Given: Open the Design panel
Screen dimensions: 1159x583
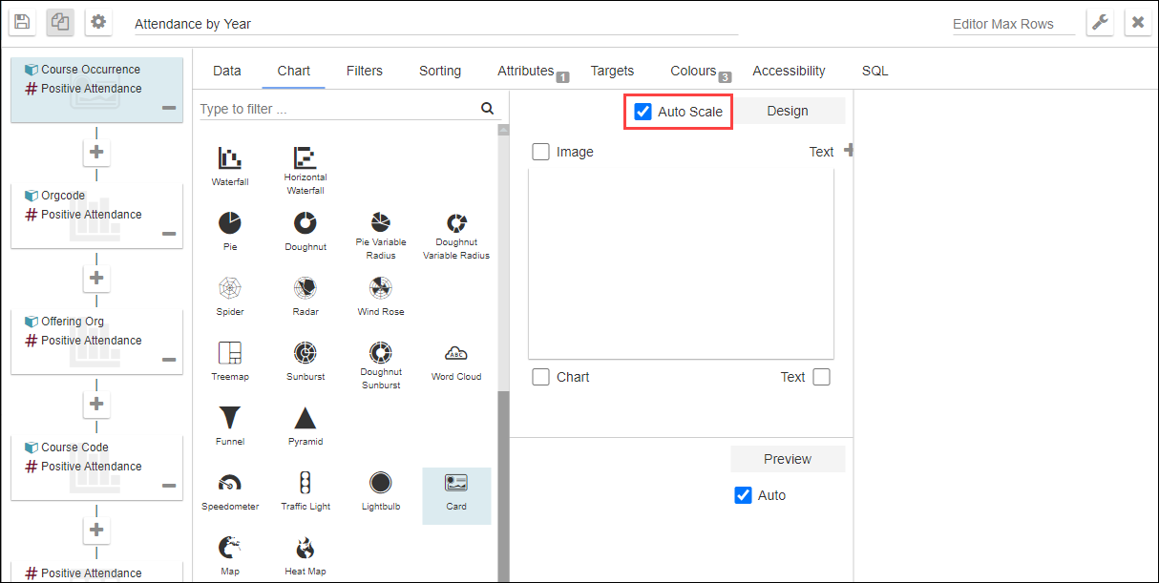Looking at the screenshot, I should coord(789,111).
